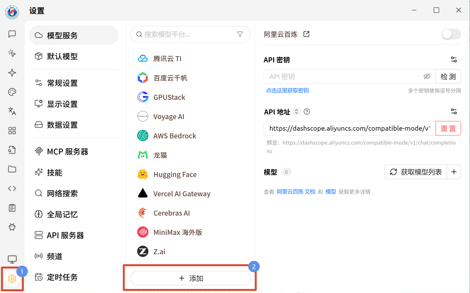Open the chat assistant sidebar icon
The image size is (470, 293).
[x=12, y=34]
